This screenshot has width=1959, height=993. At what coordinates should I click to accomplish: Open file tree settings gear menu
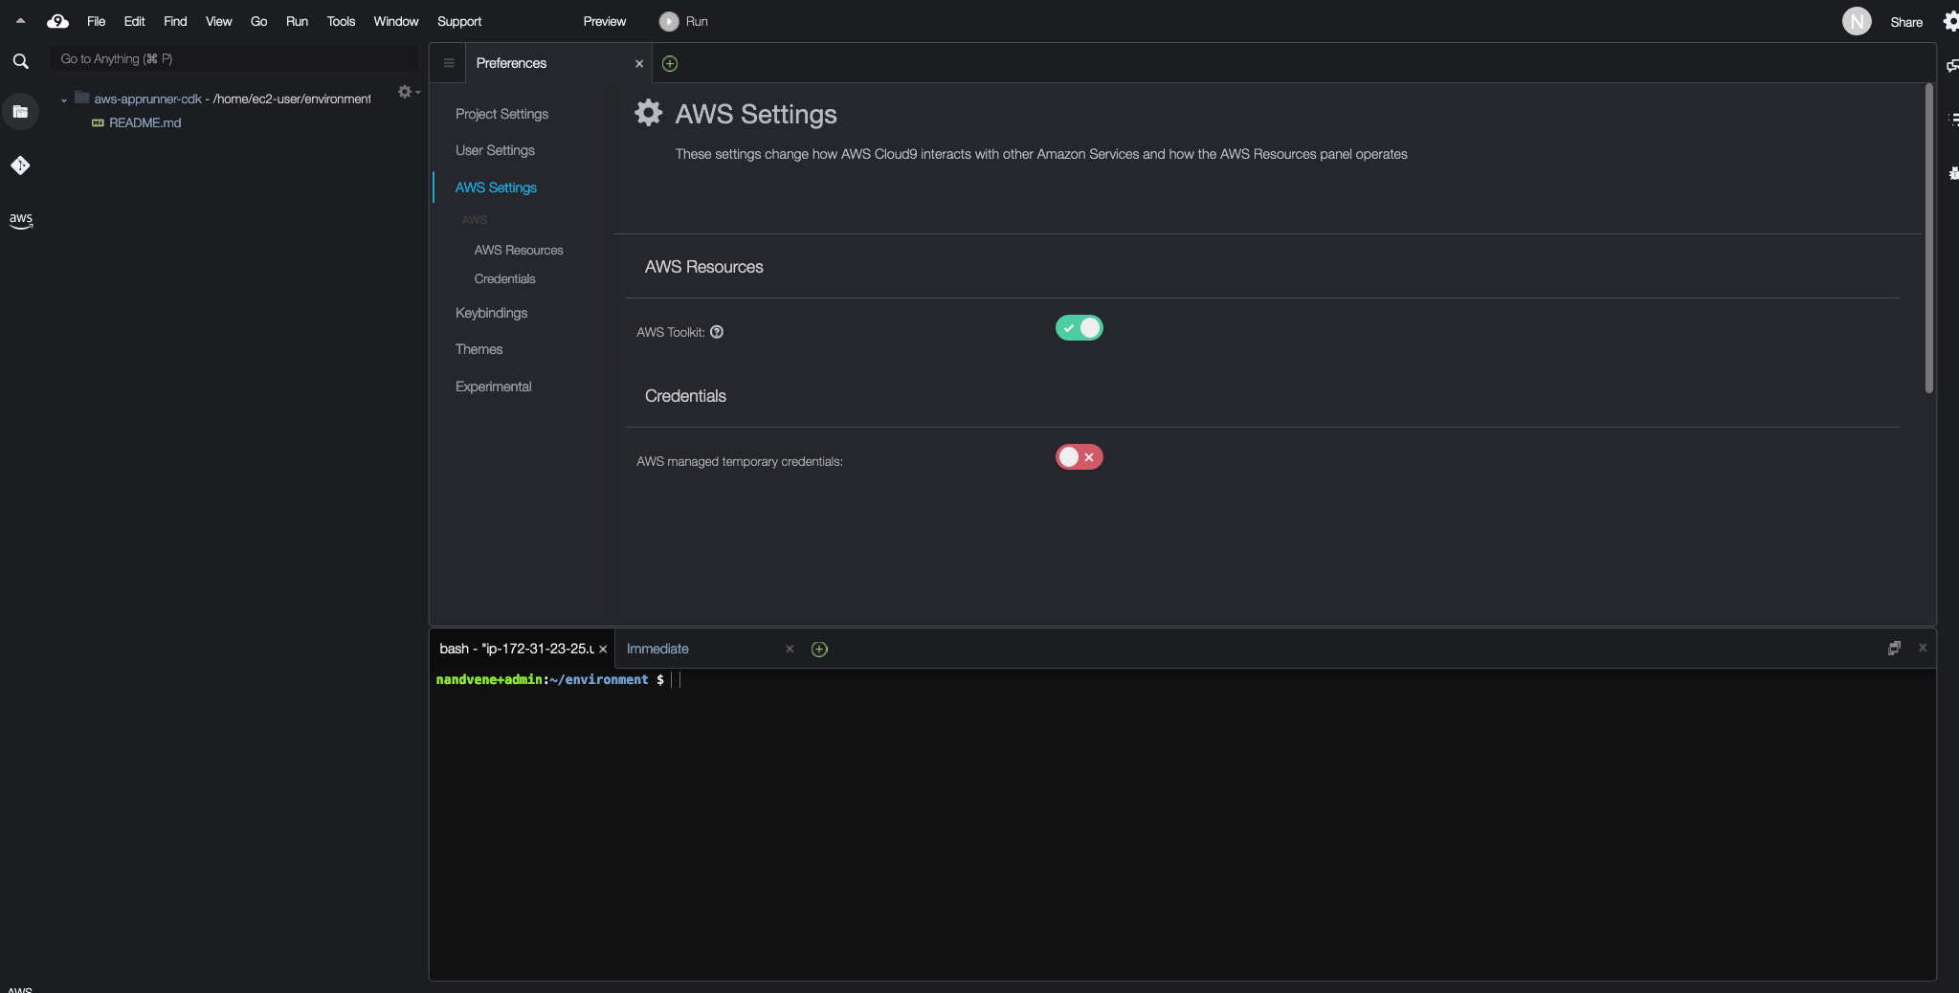tap(408, 92)
